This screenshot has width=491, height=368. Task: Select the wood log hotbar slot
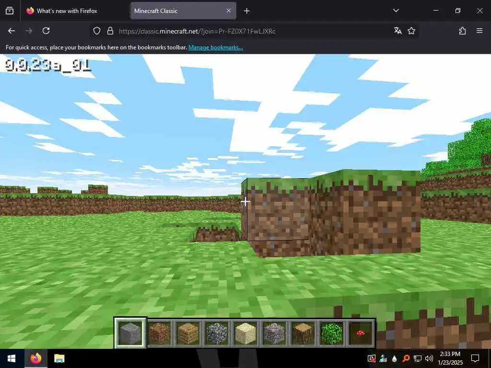click(x=303, y=333)
